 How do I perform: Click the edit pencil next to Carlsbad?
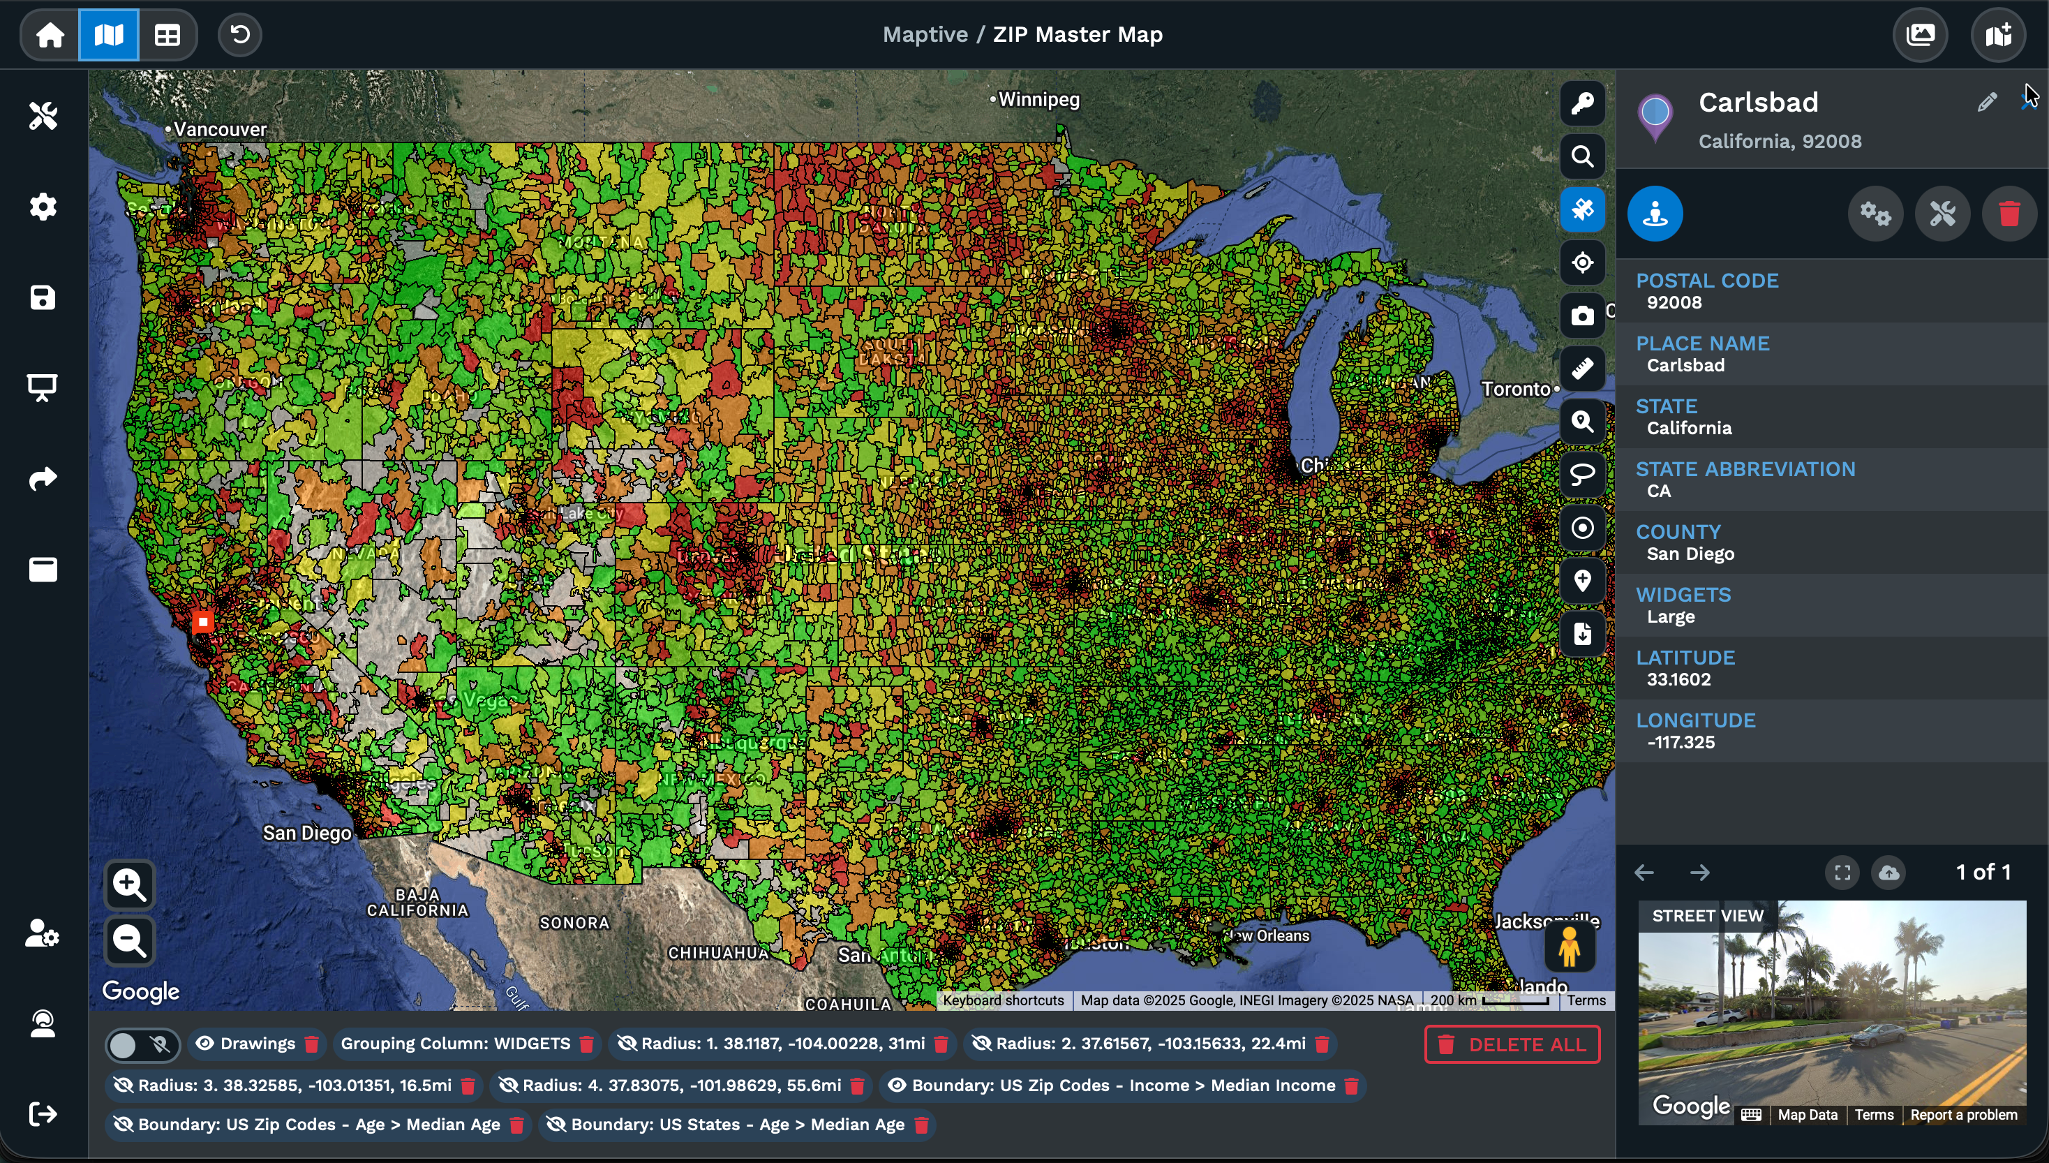(1988, 101)
